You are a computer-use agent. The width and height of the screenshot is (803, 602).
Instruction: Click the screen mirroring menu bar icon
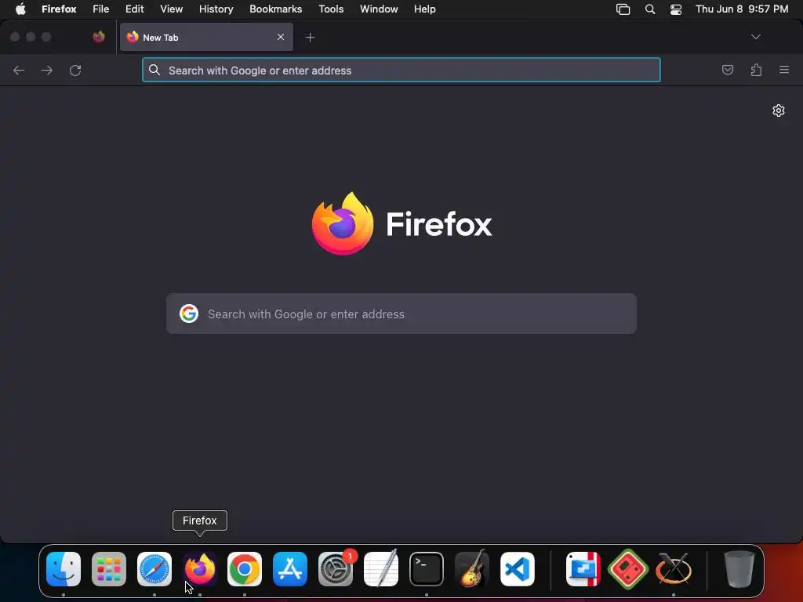coord(623,9)
